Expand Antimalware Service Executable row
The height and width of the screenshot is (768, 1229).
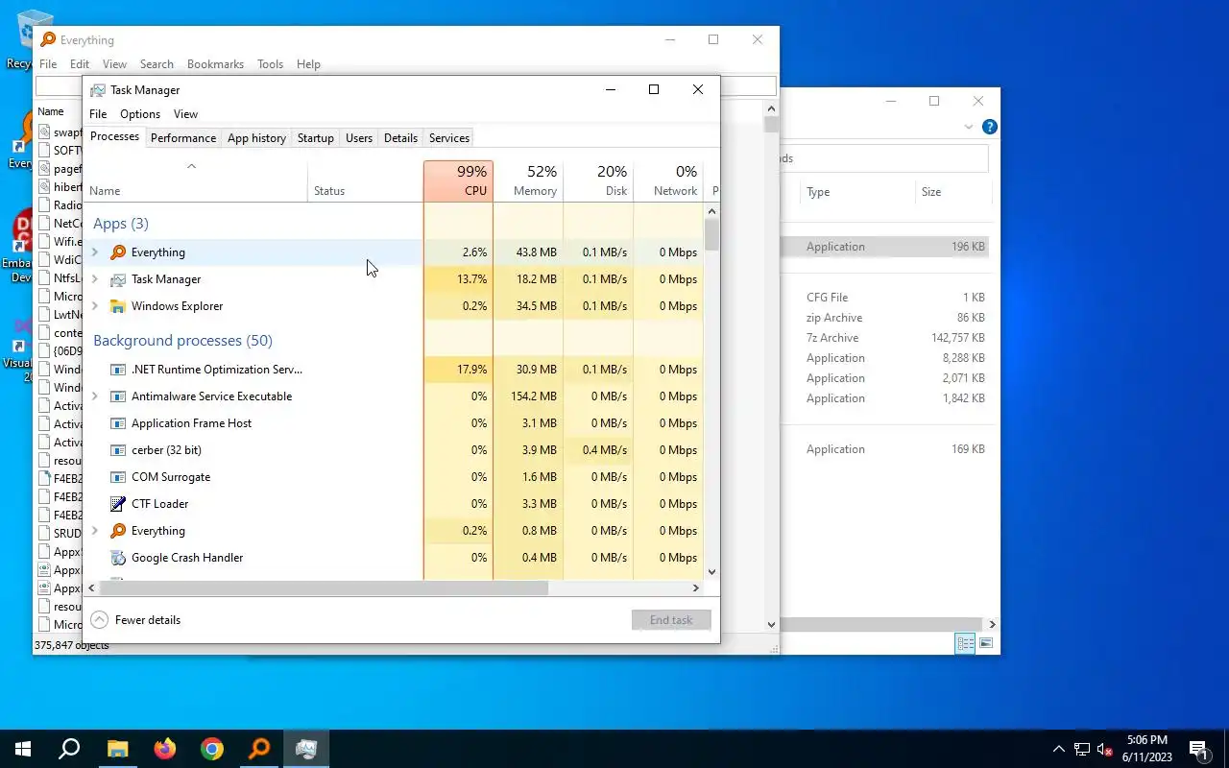[95, 396]
